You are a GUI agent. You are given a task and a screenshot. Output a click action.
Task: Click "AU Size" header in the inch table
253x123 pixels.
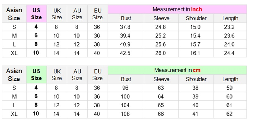(x=77, y=14)
